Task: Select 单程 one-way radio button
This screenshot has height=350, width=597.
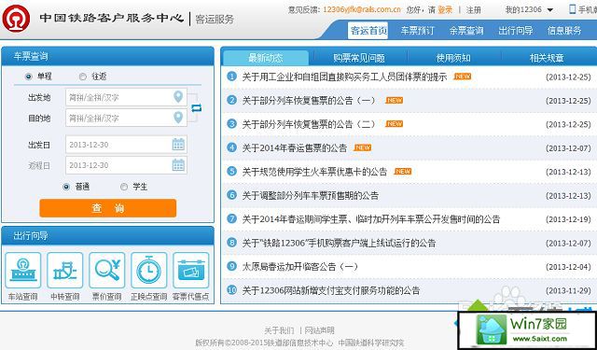Action: pos(28,77)
